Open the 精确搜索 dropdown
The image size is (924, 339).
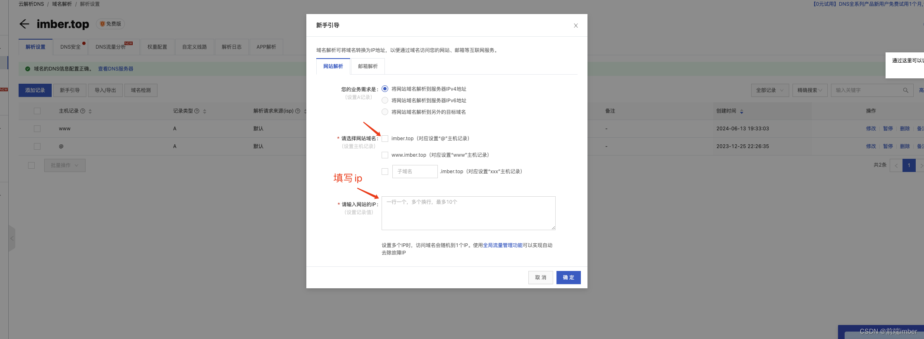tap(810, 90)
